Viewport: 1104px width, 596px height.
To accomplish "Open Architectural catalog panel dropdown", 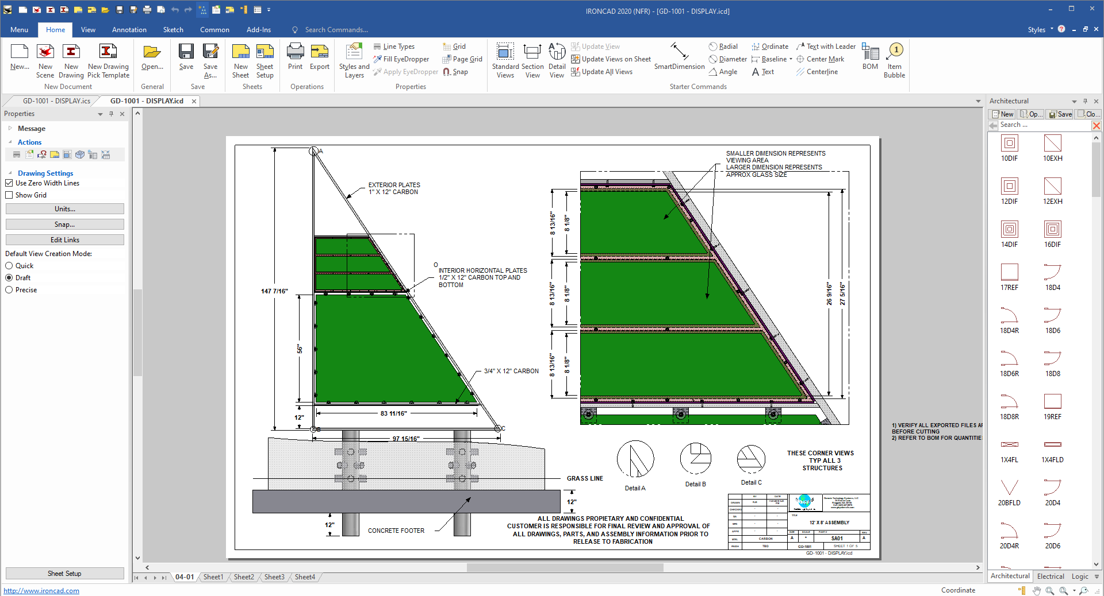I will point(1074,102).
